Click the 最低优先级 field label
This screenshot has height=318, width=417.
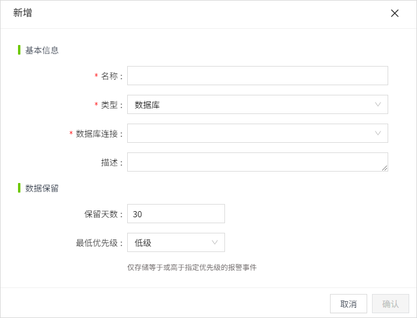coord(100,243)
